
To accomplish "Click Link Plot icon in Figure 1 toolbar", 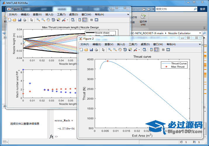I will coord(73,20).
